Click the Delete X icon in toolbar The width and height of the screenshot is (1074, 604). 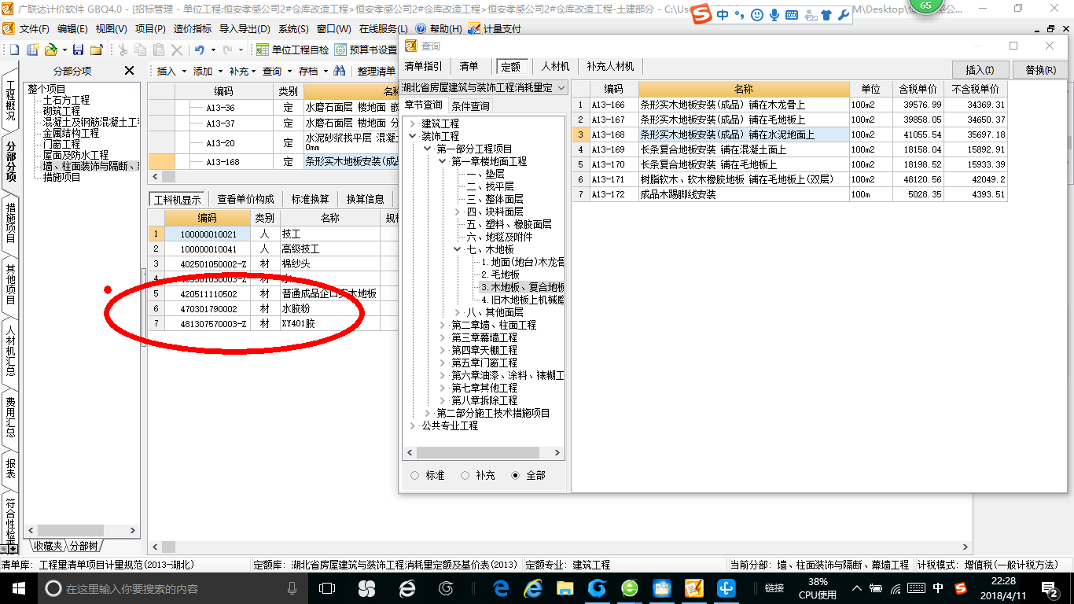177,50
